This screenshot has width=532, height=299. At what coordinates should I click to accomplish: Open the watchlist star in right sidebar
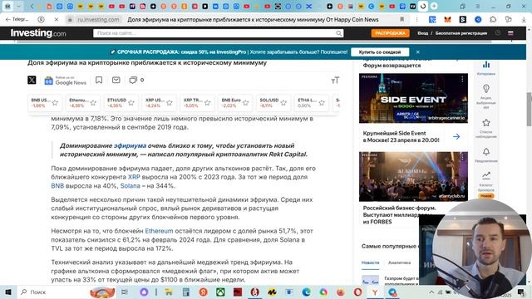486,122
